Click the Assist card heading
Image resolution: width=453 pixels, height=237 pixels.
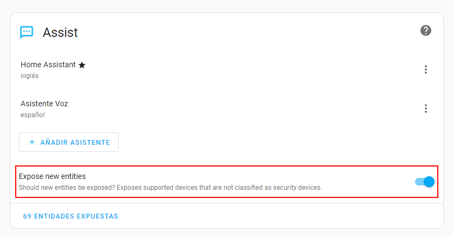coord(60,33)
